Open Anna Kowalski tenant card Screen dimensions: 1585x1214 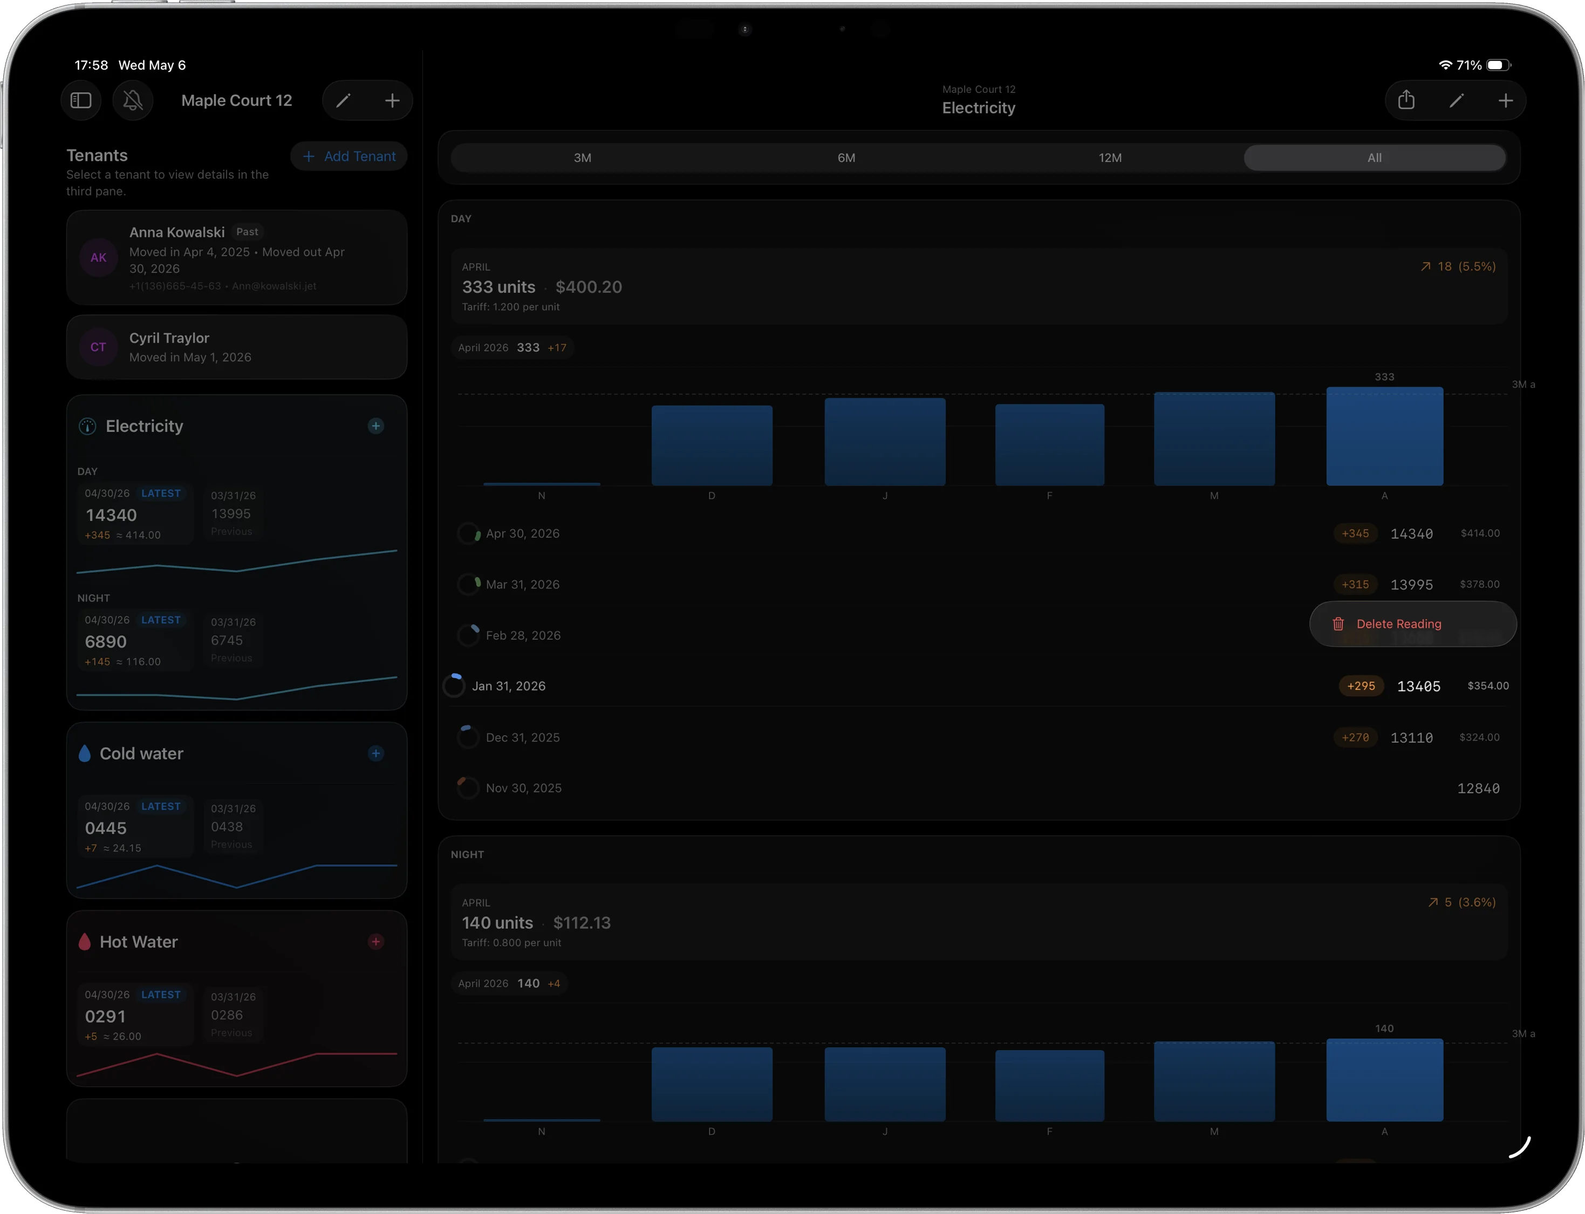pyautogui.click(x=236, y=258)
